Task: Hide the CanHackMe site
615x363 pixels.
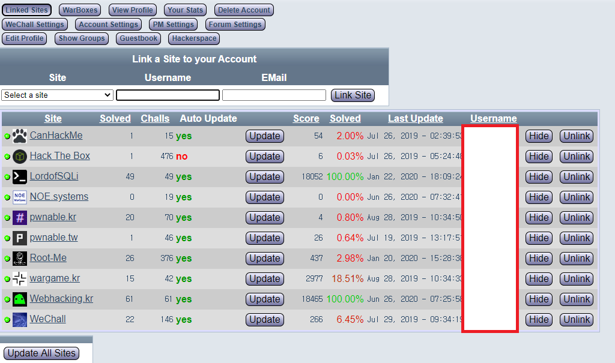Action: pos(539,136)
